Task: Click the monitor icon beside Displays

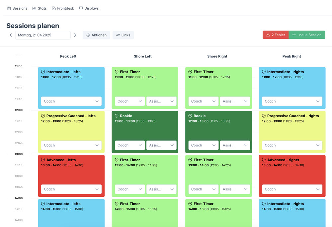Action: 81,8
